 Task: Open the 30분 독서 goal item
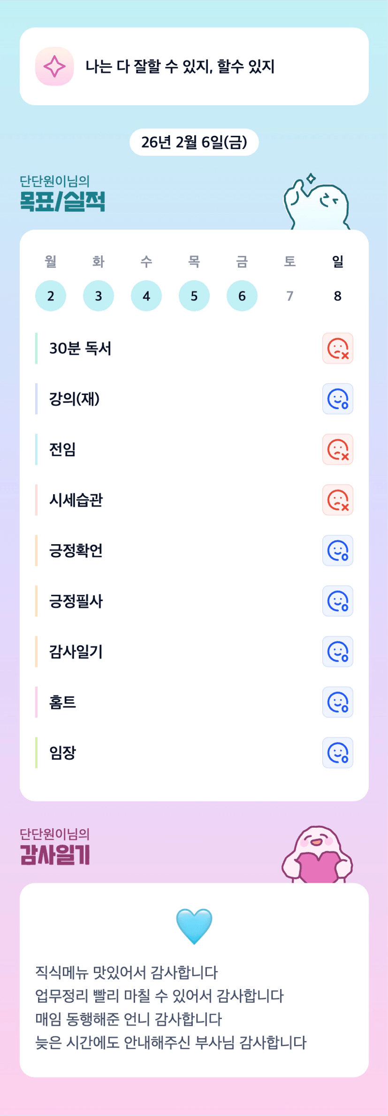(x=80, y=348)
